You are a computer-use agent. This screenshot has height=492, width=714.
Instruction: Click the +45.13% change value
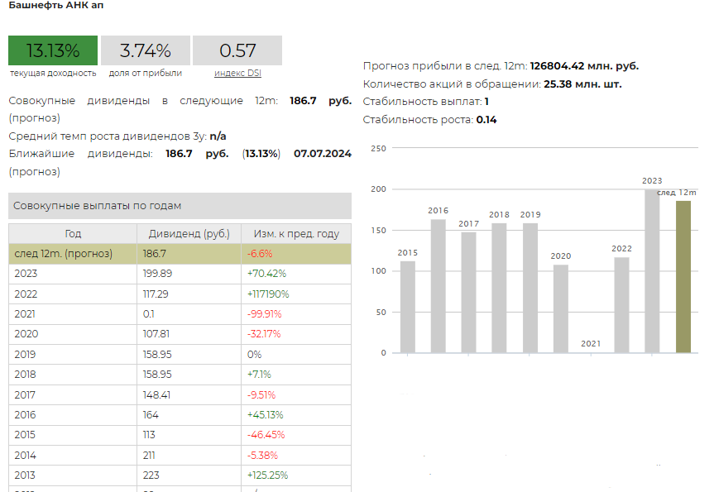coord(265,415)
